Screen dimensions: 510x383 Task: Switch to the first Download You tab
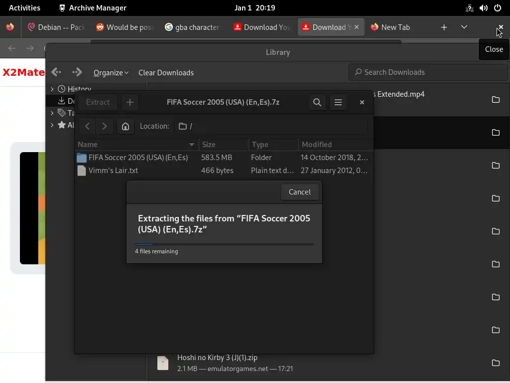click(x=262, y=27)
